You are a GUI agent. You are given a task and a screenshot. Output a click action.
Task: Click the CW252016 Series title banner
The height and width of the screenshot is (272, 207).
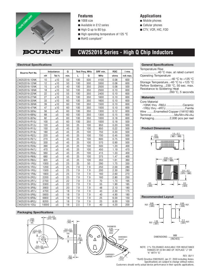pos(133,52)
